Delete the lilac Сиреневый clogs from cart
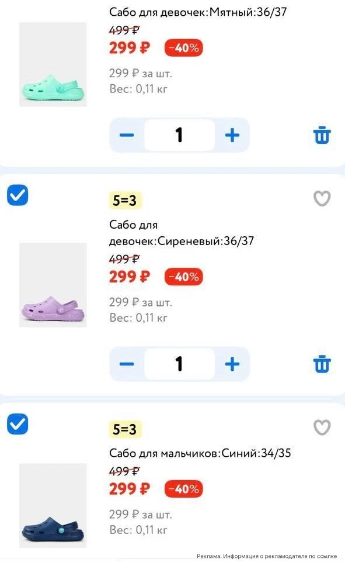345x562 pixels. pos(322,364)
